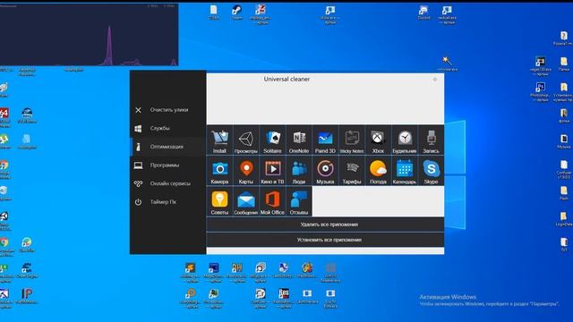Viewport: 573px width, 322px height.
Task: Open the Службы sidebar section
Action: pyautogui.click(x=167, y=128)
